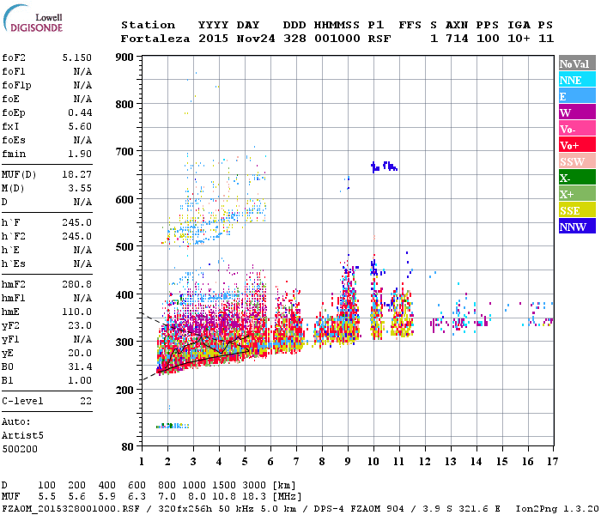Select the SSE yellow legend swatch
601x515 pixels.
tap(577, 209)
